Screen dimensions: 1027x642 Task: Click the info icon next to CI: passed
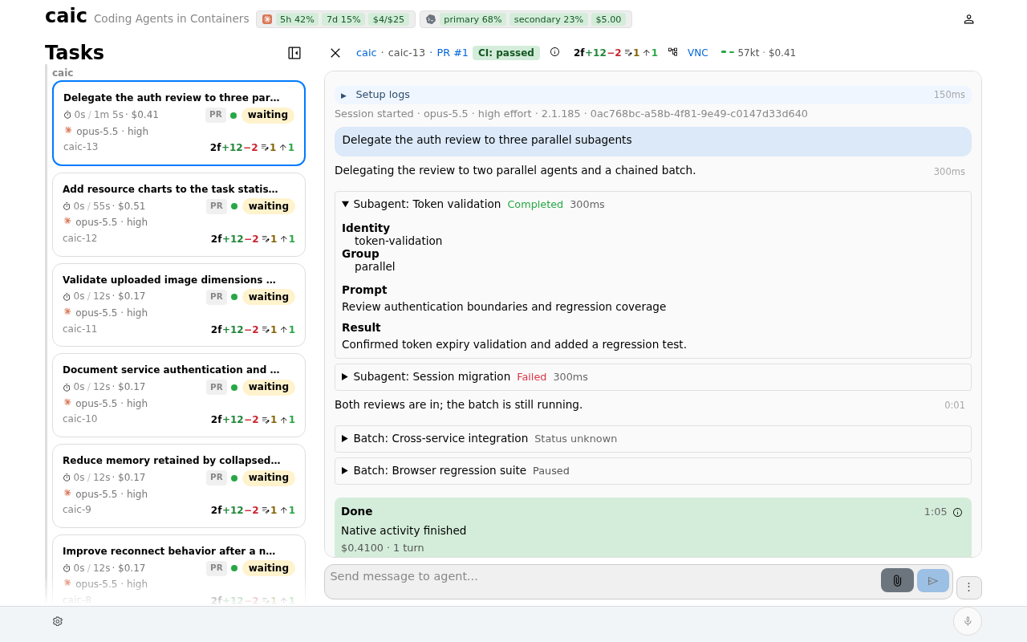[x=554, y=52]
